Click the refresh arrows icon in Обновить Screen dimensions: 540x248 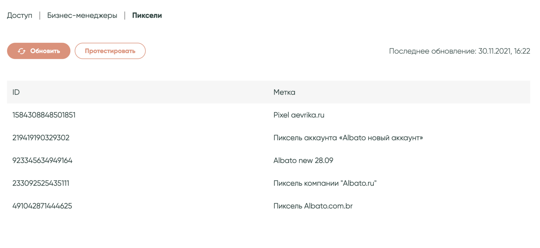22,51
